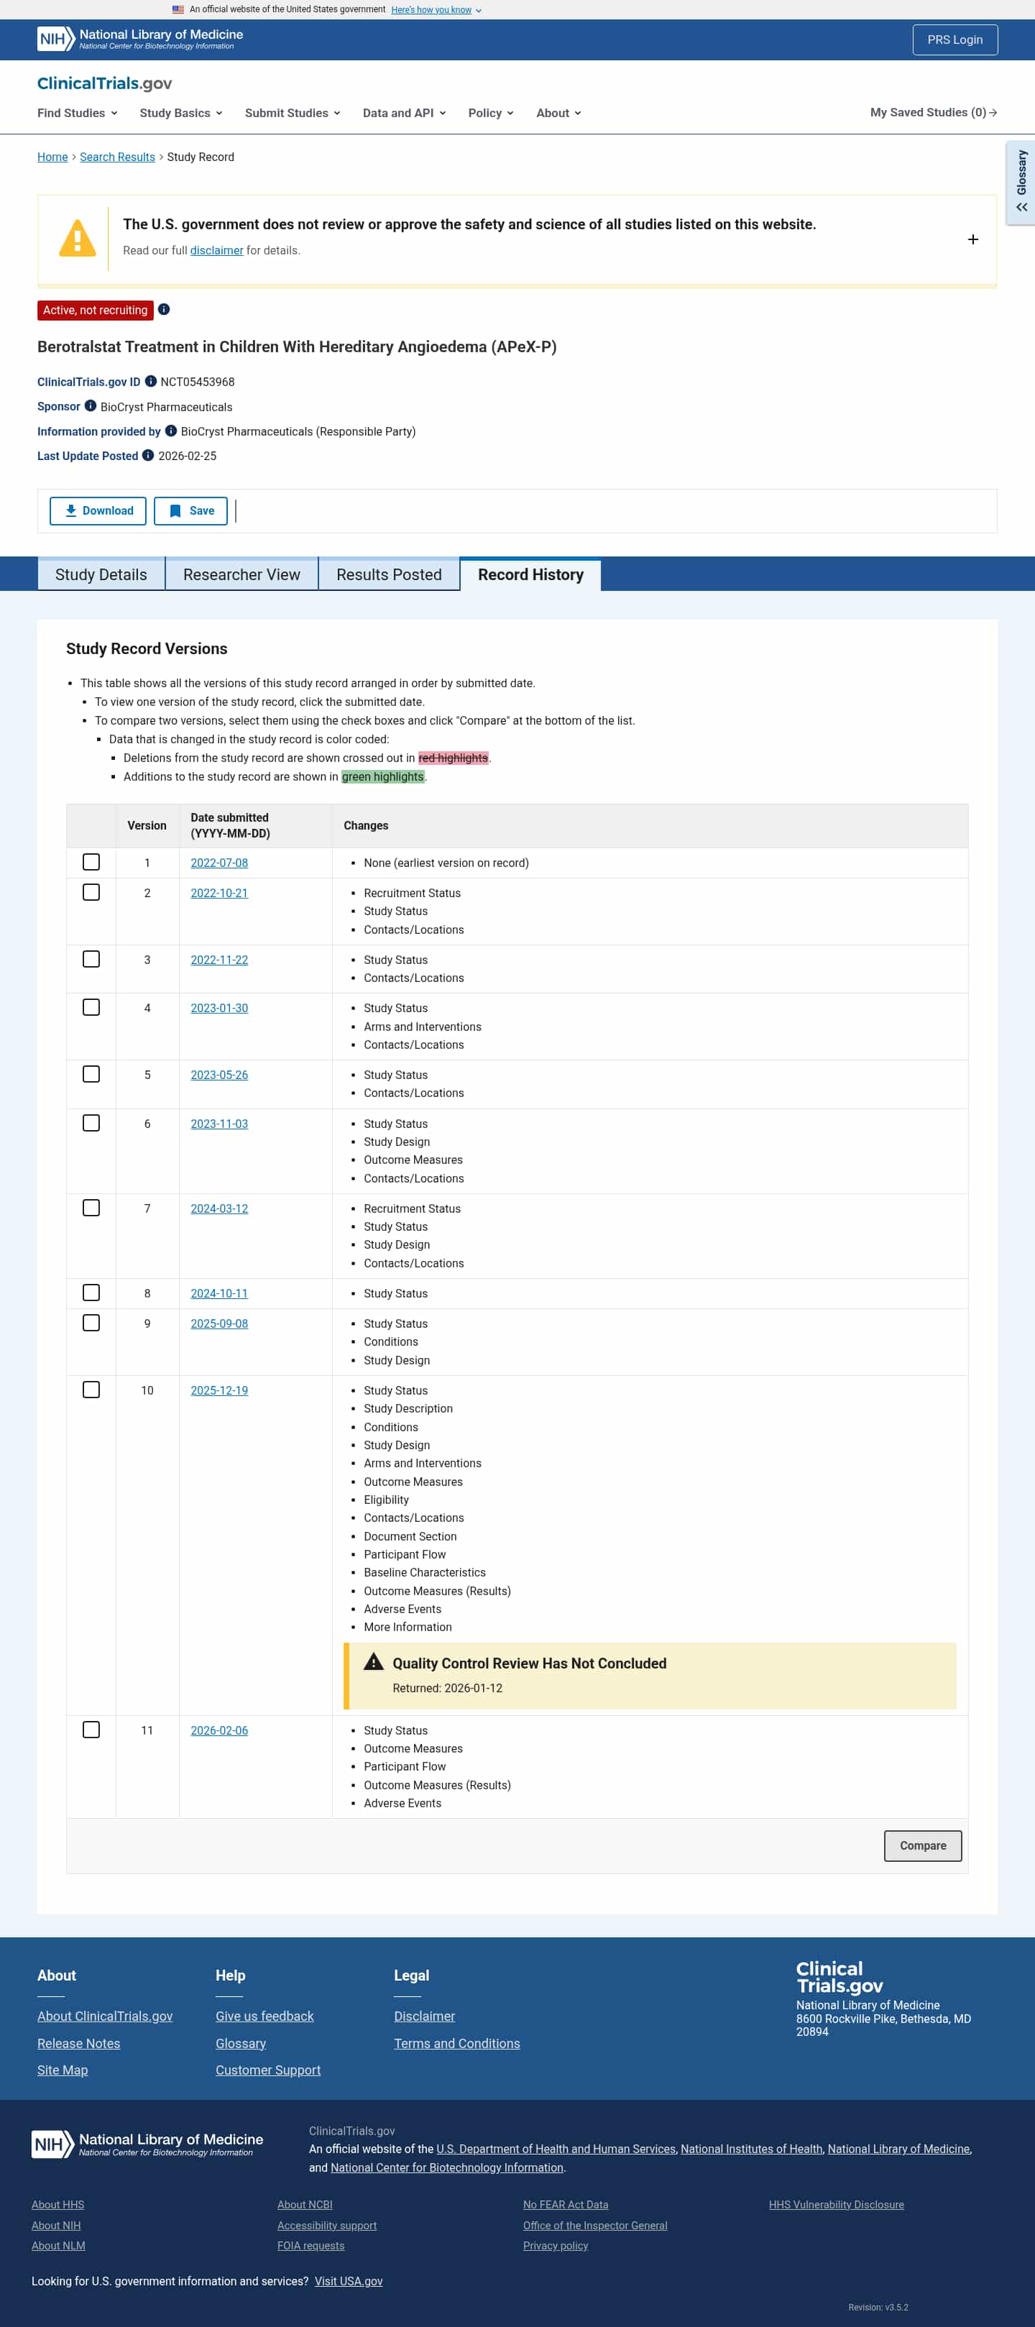This screenshot has height=2327, width=1035.
Task: Open My Saved Studies link
Action: point(933,112)
